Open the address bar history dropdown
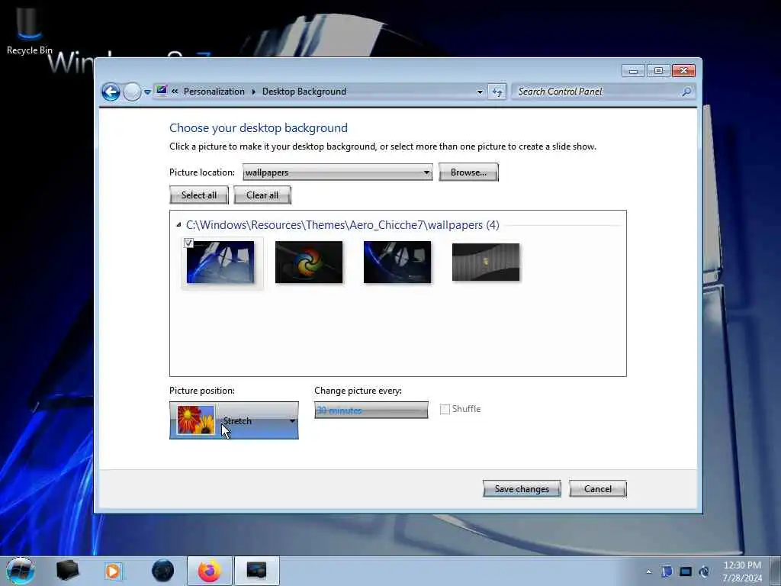The height and width of the screenshot is (586, 781). pyautogui.click(x=480, y=92)
